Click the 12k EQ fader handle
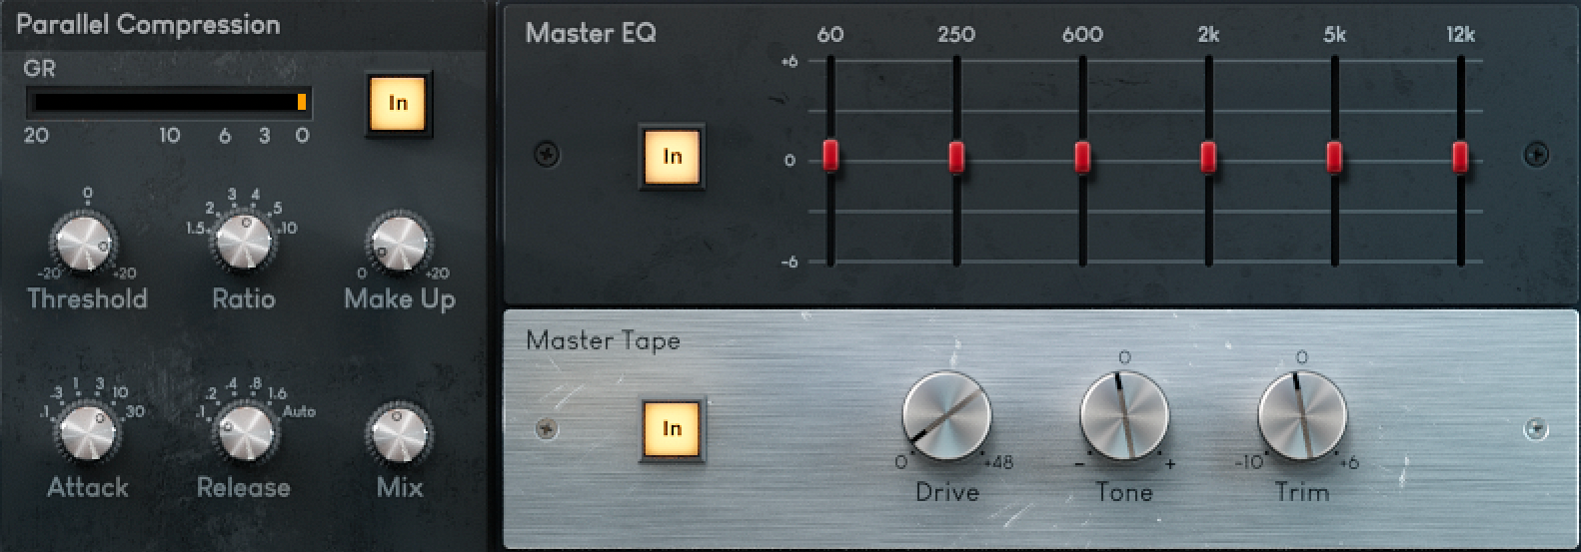The image size is (1581, 552). [x=1460, y=156]
